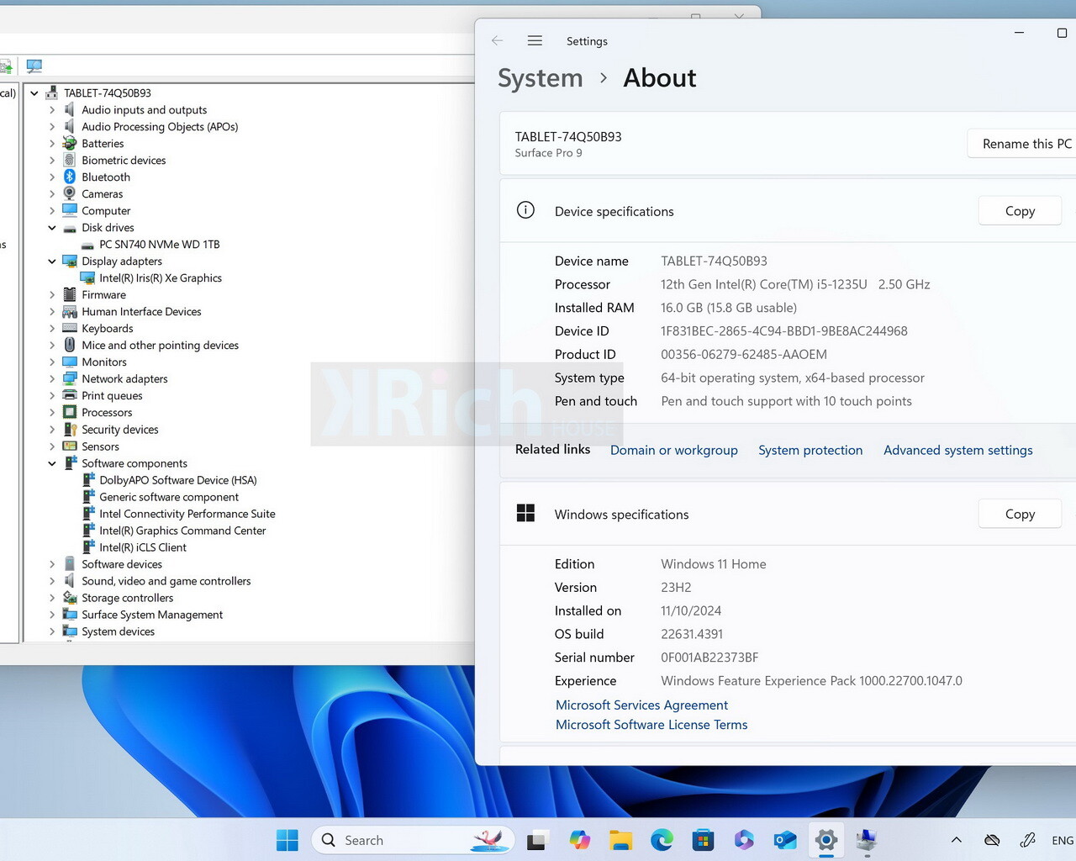Click the pen menu icon in system tray
The height and width of the screenshot is (861, 1076).
[x=1027, y=840]
